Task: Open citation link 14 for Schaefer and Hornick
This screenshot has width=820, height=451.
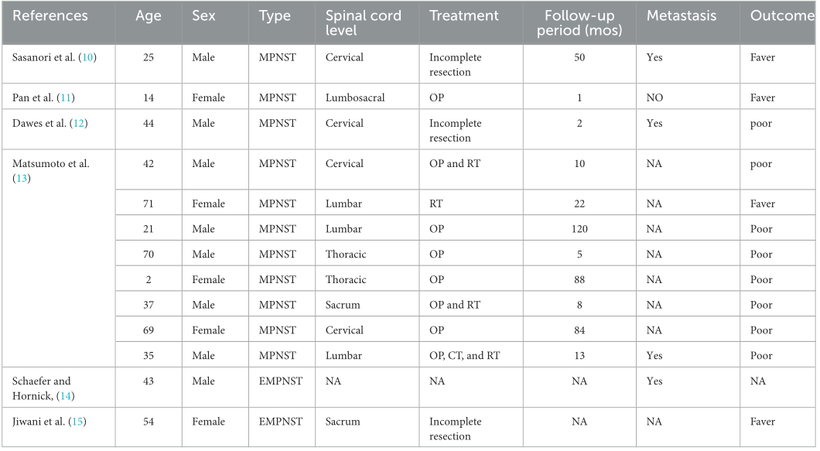Action: pos(67,397)
